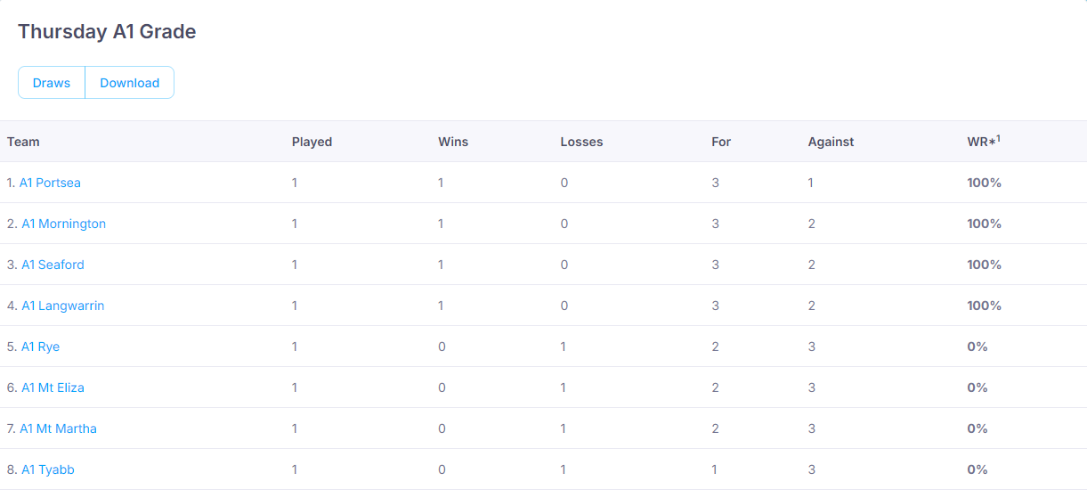The image size is (1087, 498).
Task: Click the A1 Langwarrin link
Action: [62, 306]
